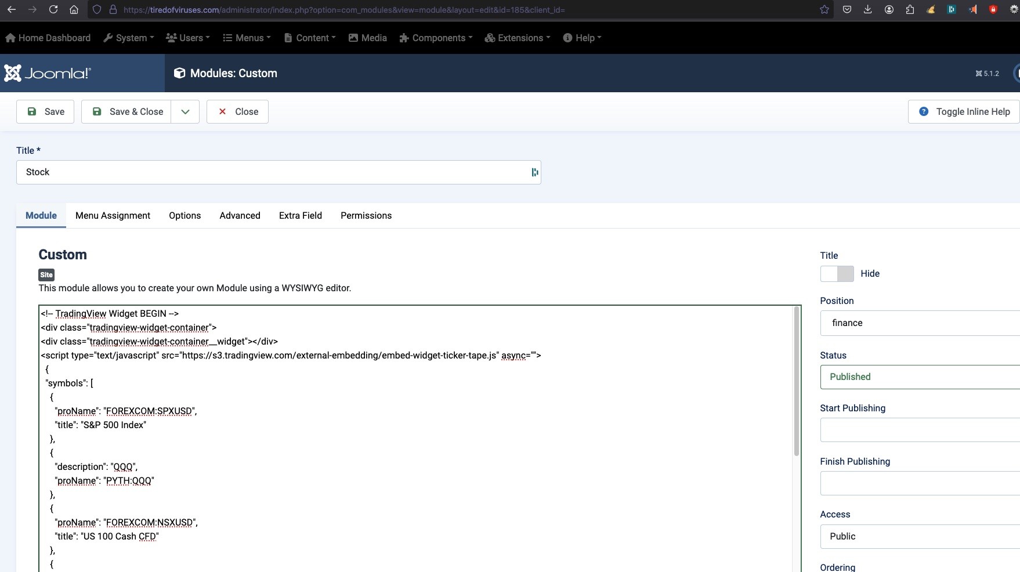
Task: Click the Finish Publishing date field
Action: pos(920,483)
